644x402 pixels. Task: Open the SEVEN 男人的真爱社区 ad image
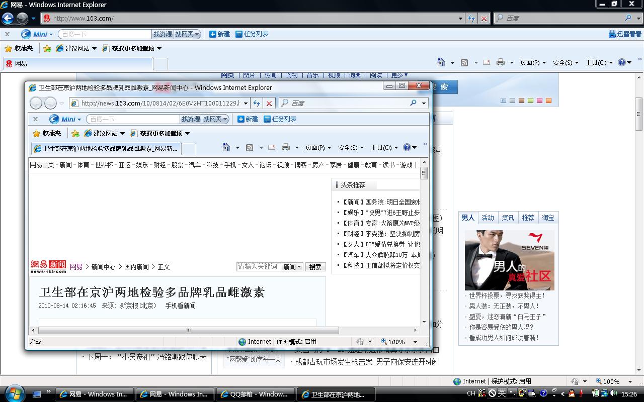pos(509,260)
